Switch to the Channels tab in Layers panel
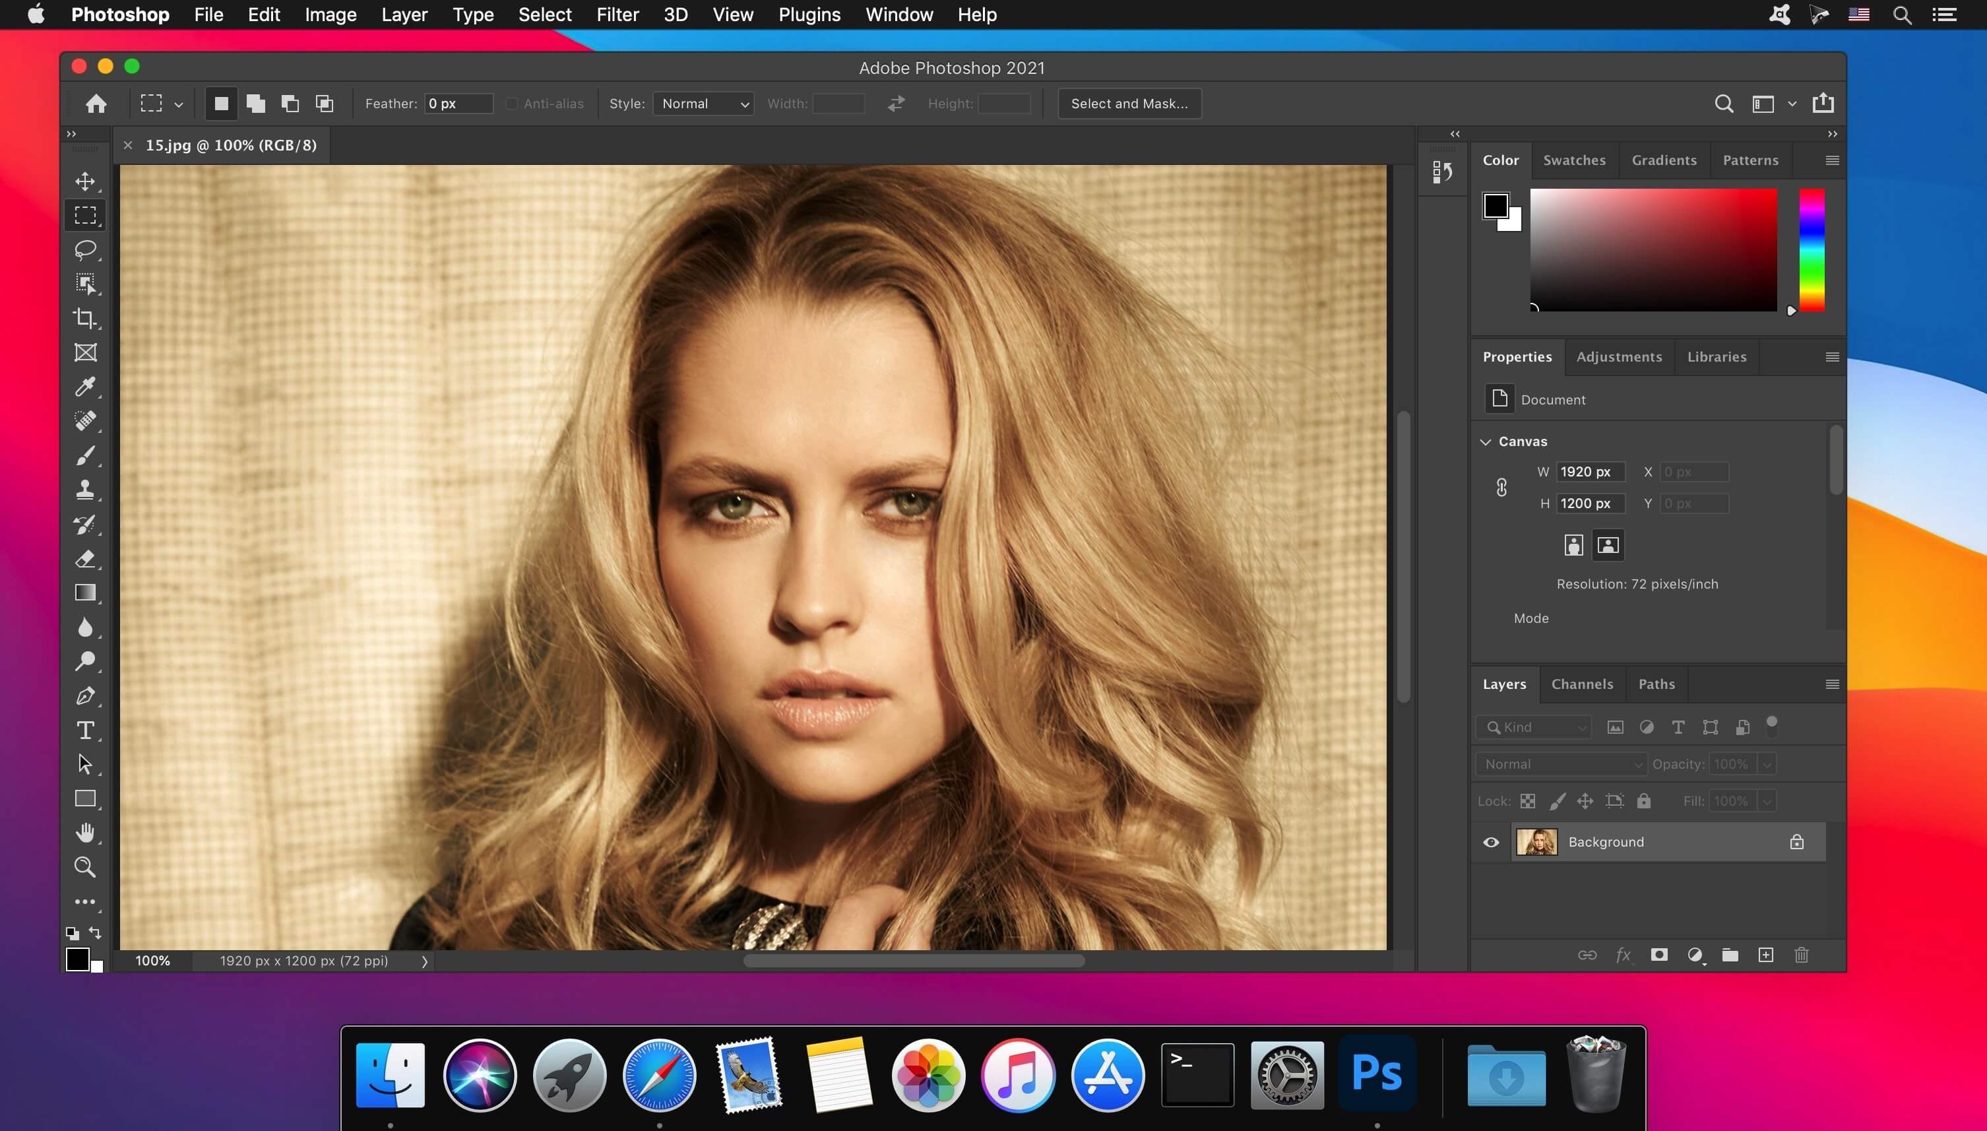This screenshot has width=1987, height=1131. pos(1582,684)
